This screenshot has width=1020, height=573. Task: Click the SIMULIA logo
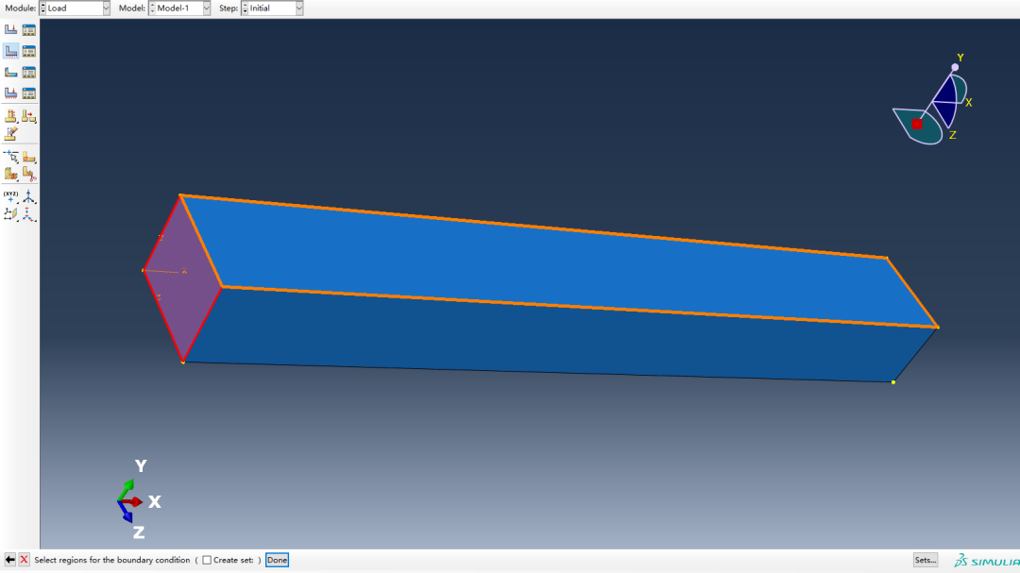[x=986, y=561]
